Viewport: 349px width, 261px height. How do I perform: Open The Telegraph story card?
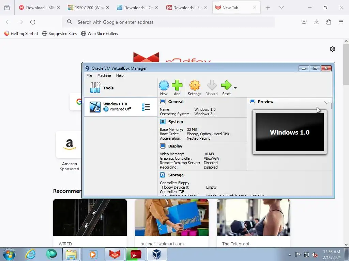coord(253,223)
